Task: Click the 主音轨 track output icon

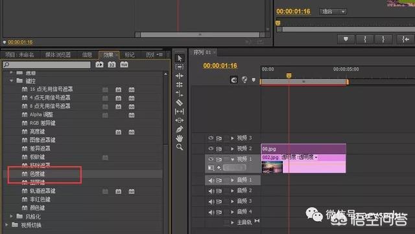Action: [x=257, y=221]
